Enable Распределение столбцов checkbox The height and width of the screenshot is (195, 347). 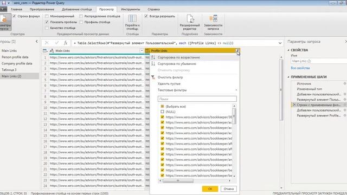(81, 16)
